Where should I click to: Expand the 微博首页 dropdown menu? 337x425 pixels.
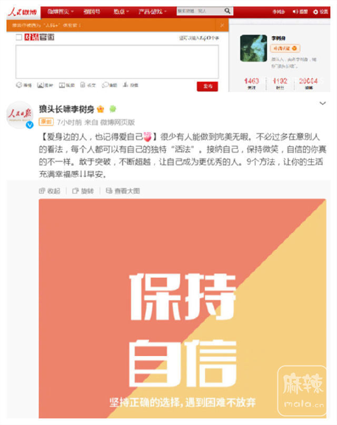(61, 12)
